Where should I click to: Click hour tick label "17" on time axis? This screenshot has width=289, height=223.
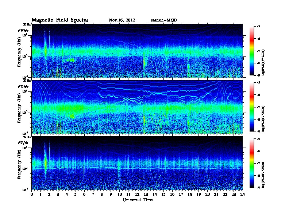click(181, 194)
